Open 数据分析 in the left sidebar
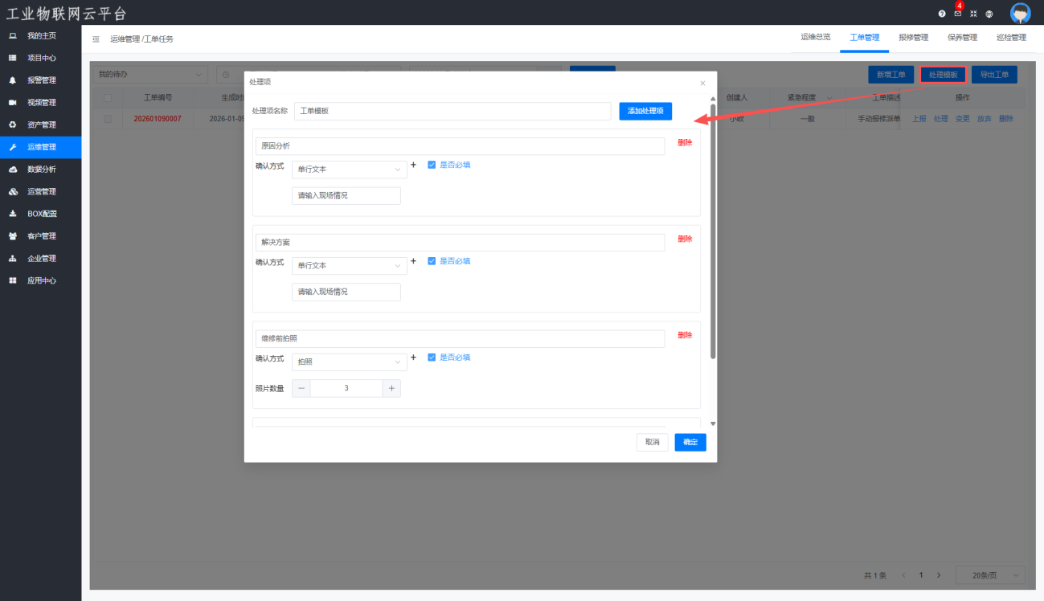Image resolution: width=1044 pixels, height=601 pixels. pyautogui.click(x=42, y=170)
